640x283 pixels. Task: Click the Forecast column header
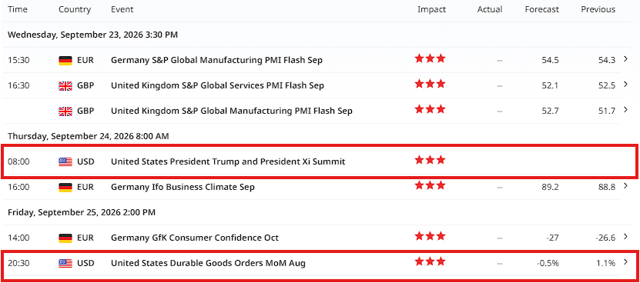click(x=541, y=9)
